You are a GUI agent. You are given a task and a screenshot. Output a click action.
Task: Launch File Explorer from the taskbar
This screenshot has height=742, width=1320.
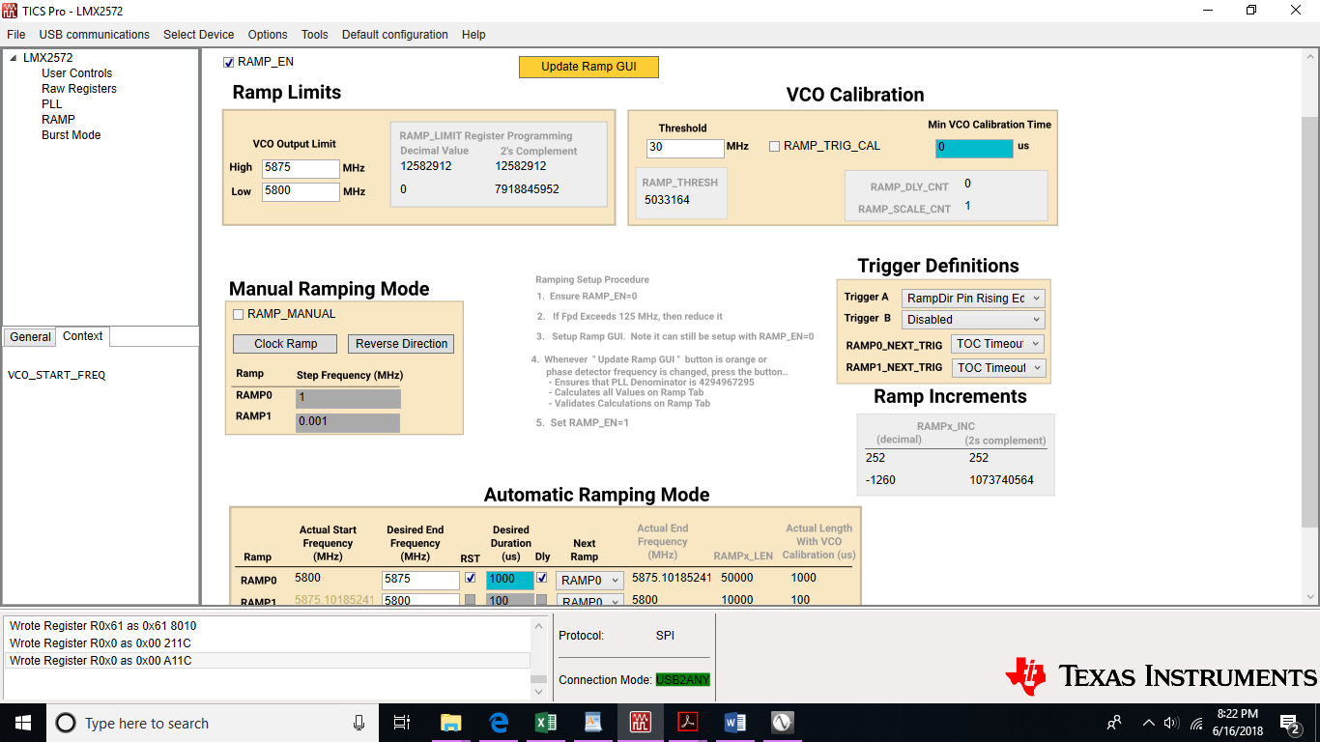tap(450, 723)
